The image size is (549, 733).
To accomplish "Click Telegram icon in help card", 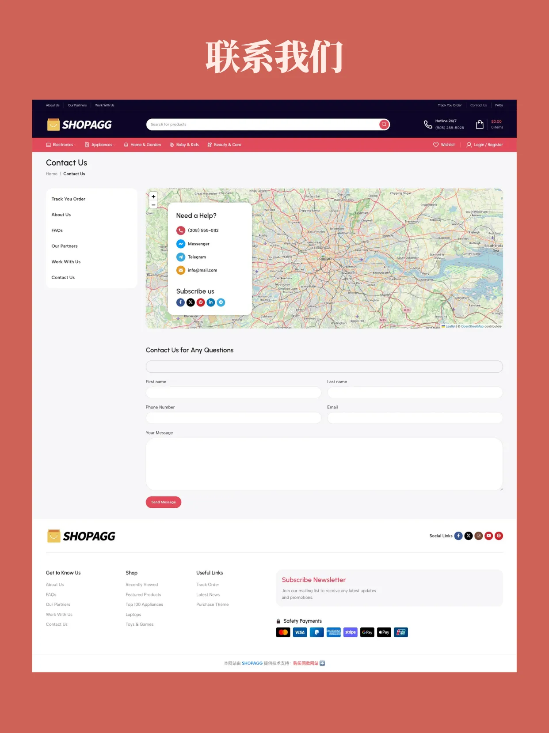I will [x=181, y=257].
